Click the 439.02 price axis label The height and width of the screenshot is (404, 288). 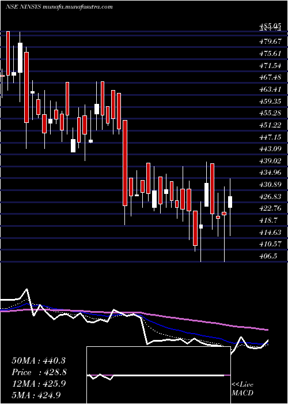coord(270,161)
